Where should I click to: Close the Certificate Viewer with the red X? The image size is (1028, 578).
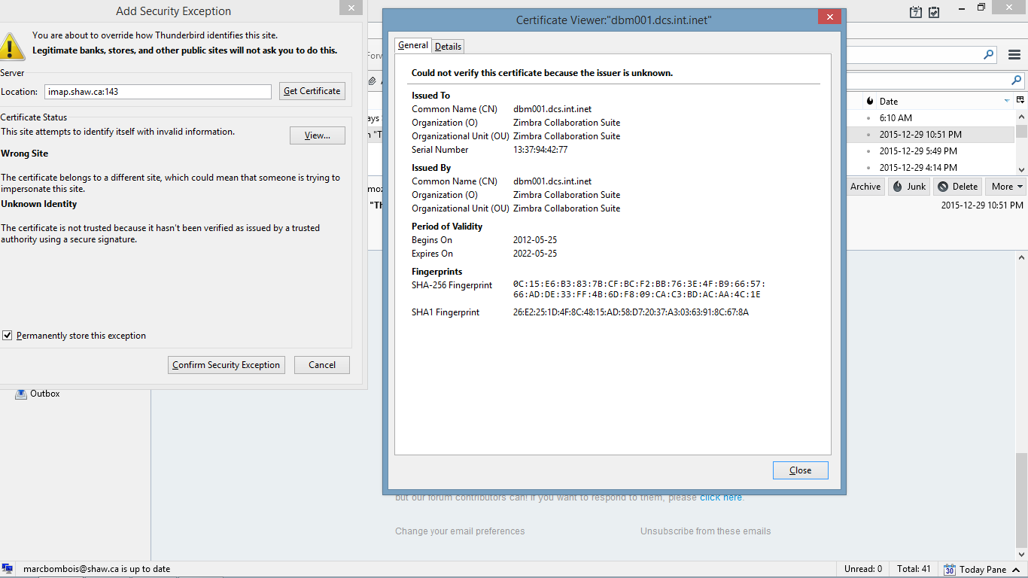pyautogui.click(x=830, y=16)
